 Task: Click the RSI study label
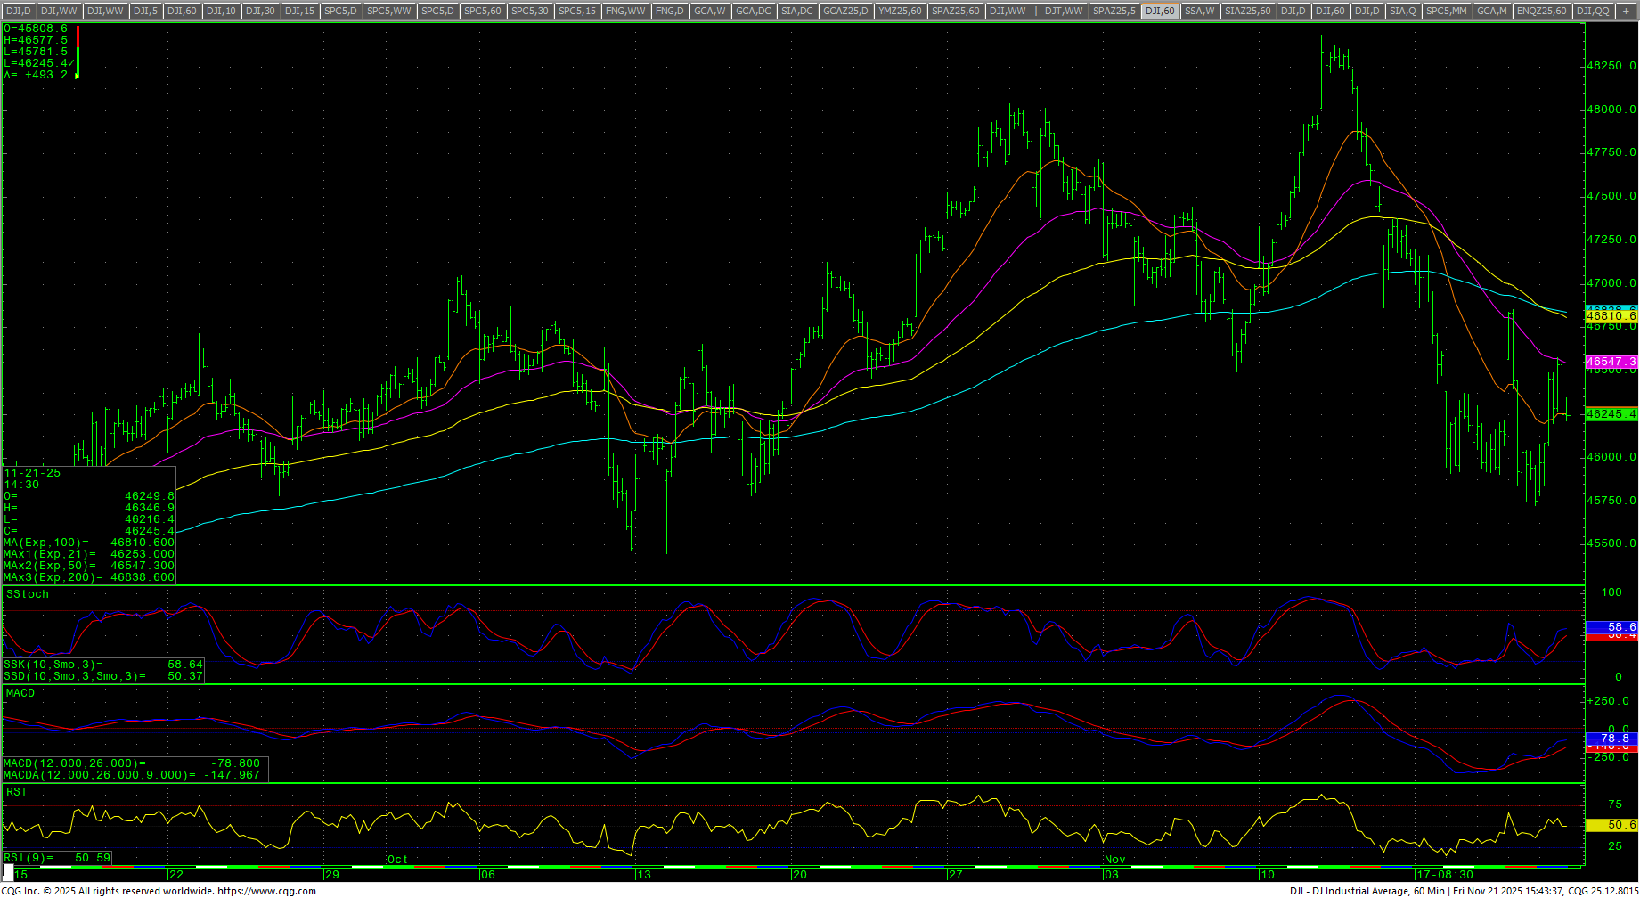point(16,792)
